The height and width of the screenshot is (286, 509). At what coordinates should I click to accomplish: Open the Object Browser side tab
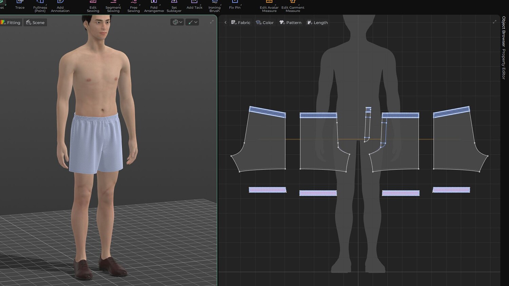point(504,31)
